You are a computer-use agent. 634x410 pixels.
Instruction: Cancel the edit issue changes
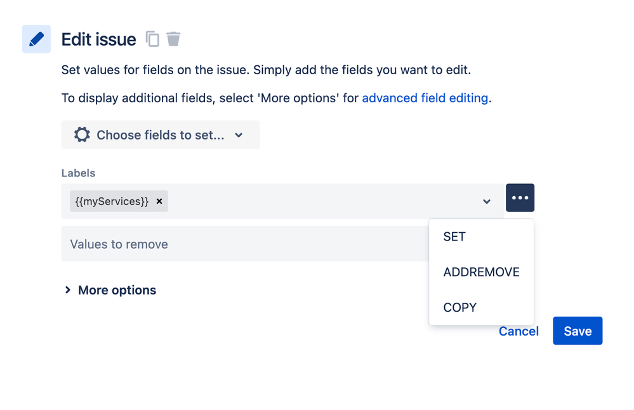518,331
